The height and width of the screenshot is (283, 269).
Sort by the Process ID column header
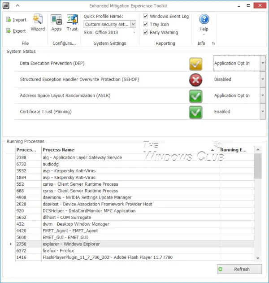click(x=28, y=150)
